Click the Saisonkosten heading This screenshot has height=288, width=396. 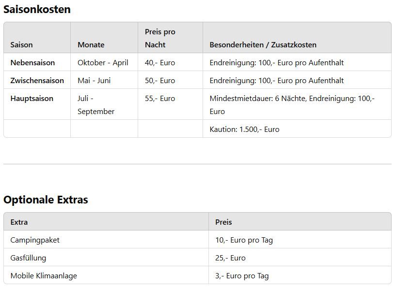pos(37,10)
